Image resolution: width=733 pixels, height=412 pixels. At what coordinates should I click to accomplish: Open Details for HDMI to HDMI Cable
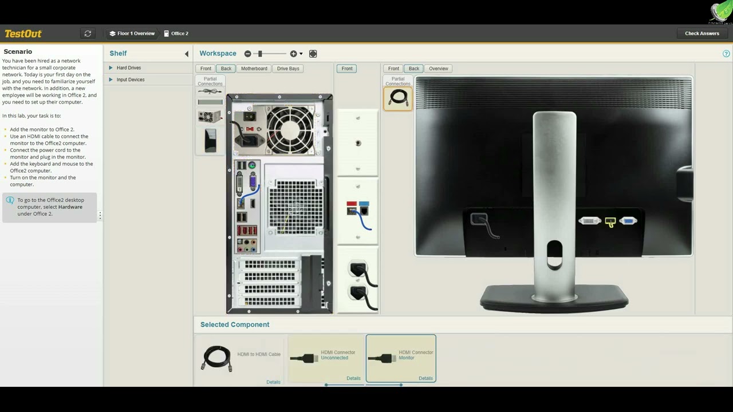pyautogui.click(x=273, y=382)
